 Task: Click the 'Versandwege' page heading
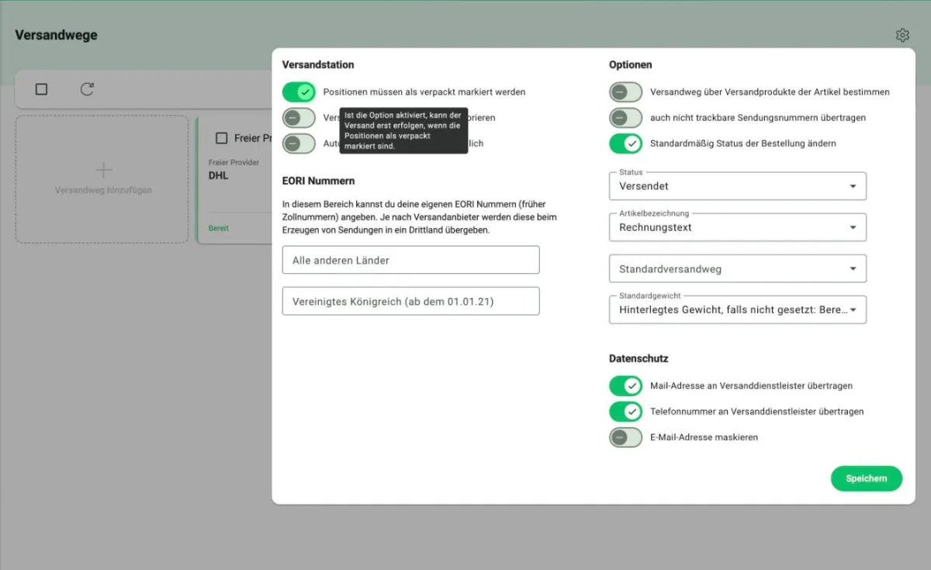(x=56, y=35)
